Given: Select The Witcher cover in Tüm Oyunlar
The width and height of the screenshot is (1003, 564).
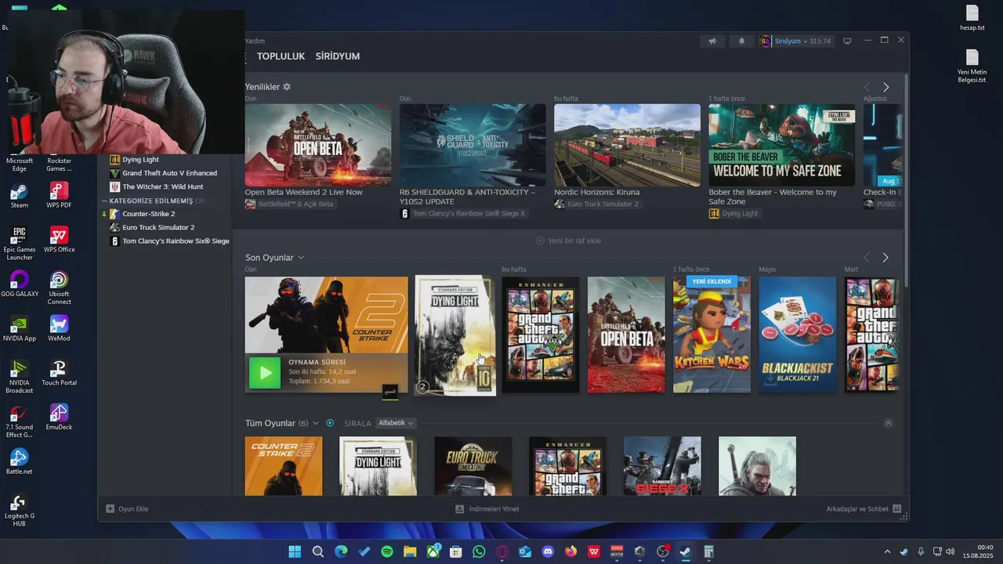Looking at the screenshot, I should (x=757, y=466).
